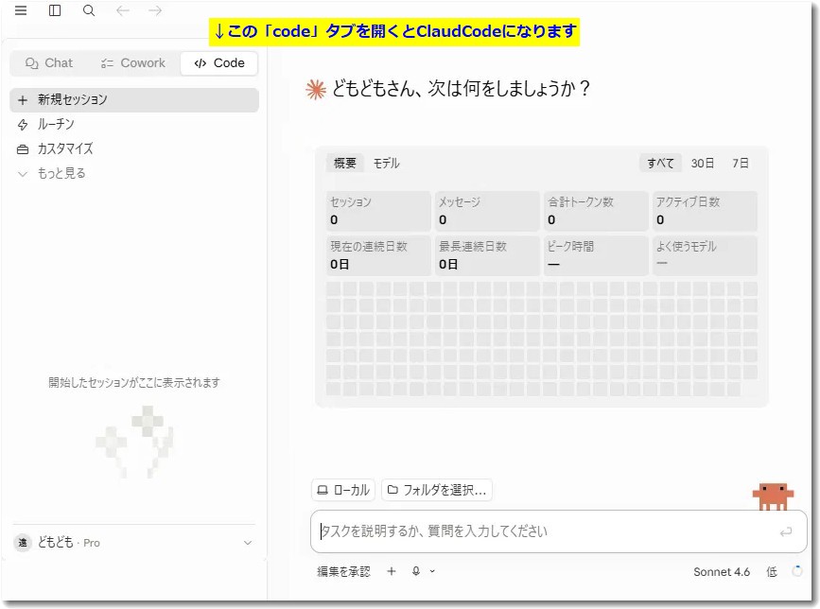Click the 現在の連続日数 card
This screenshot has height=609, width=820.
click(378, 255)
